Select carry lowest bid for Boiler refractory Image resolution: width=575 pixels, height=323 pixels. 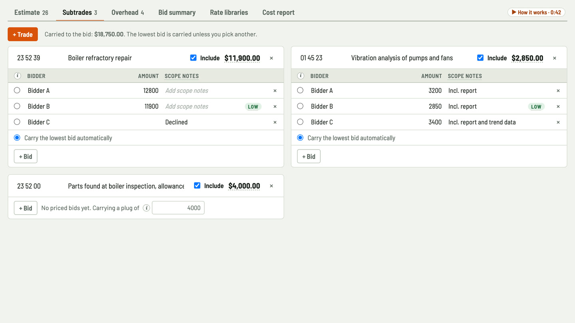(17, 138)
